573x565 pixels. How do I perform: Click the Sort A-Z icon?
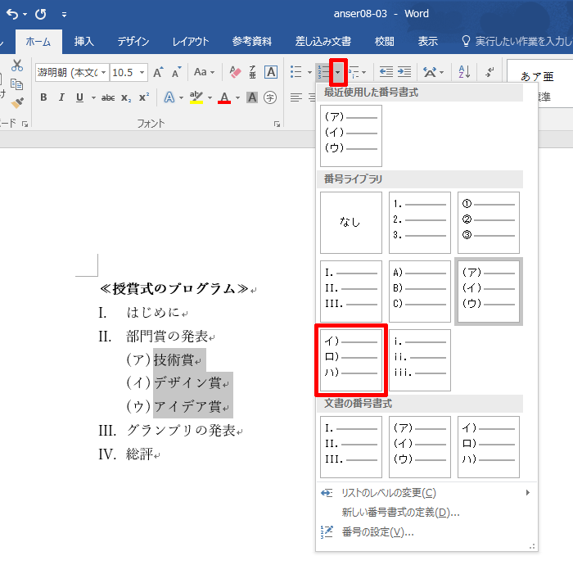pyautogui.click(x=464, y=72)
